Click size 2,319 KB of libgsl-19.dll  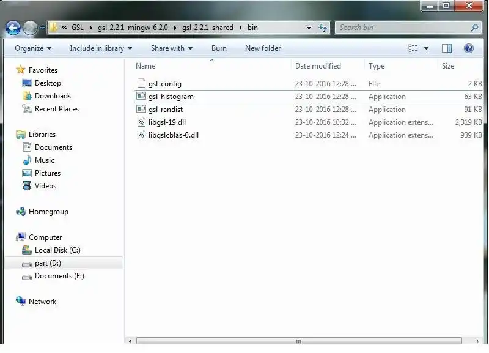point(468,122)
